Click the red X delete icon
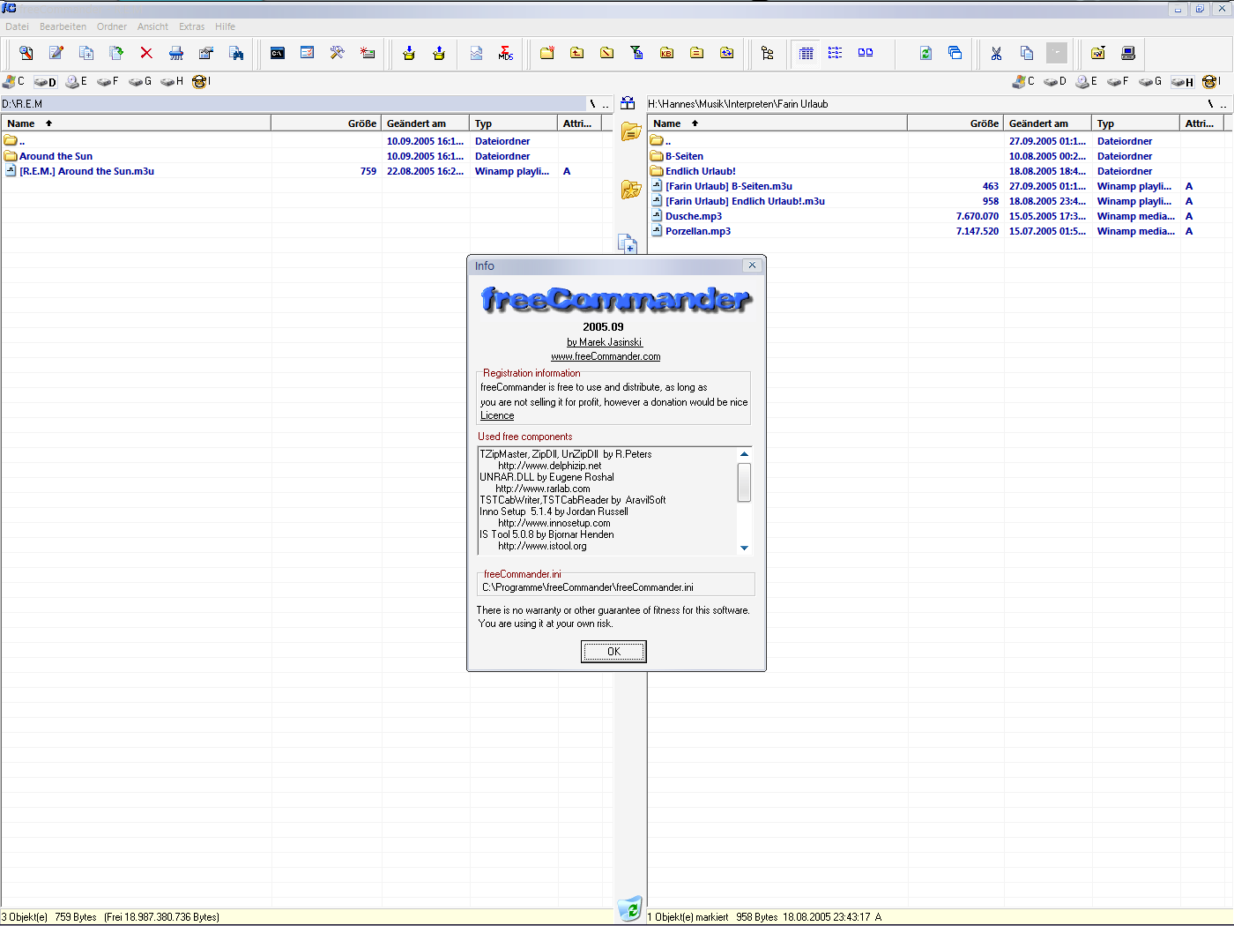Image resolution: width=1234 pixels, height=926 pixels. (146, 53)
